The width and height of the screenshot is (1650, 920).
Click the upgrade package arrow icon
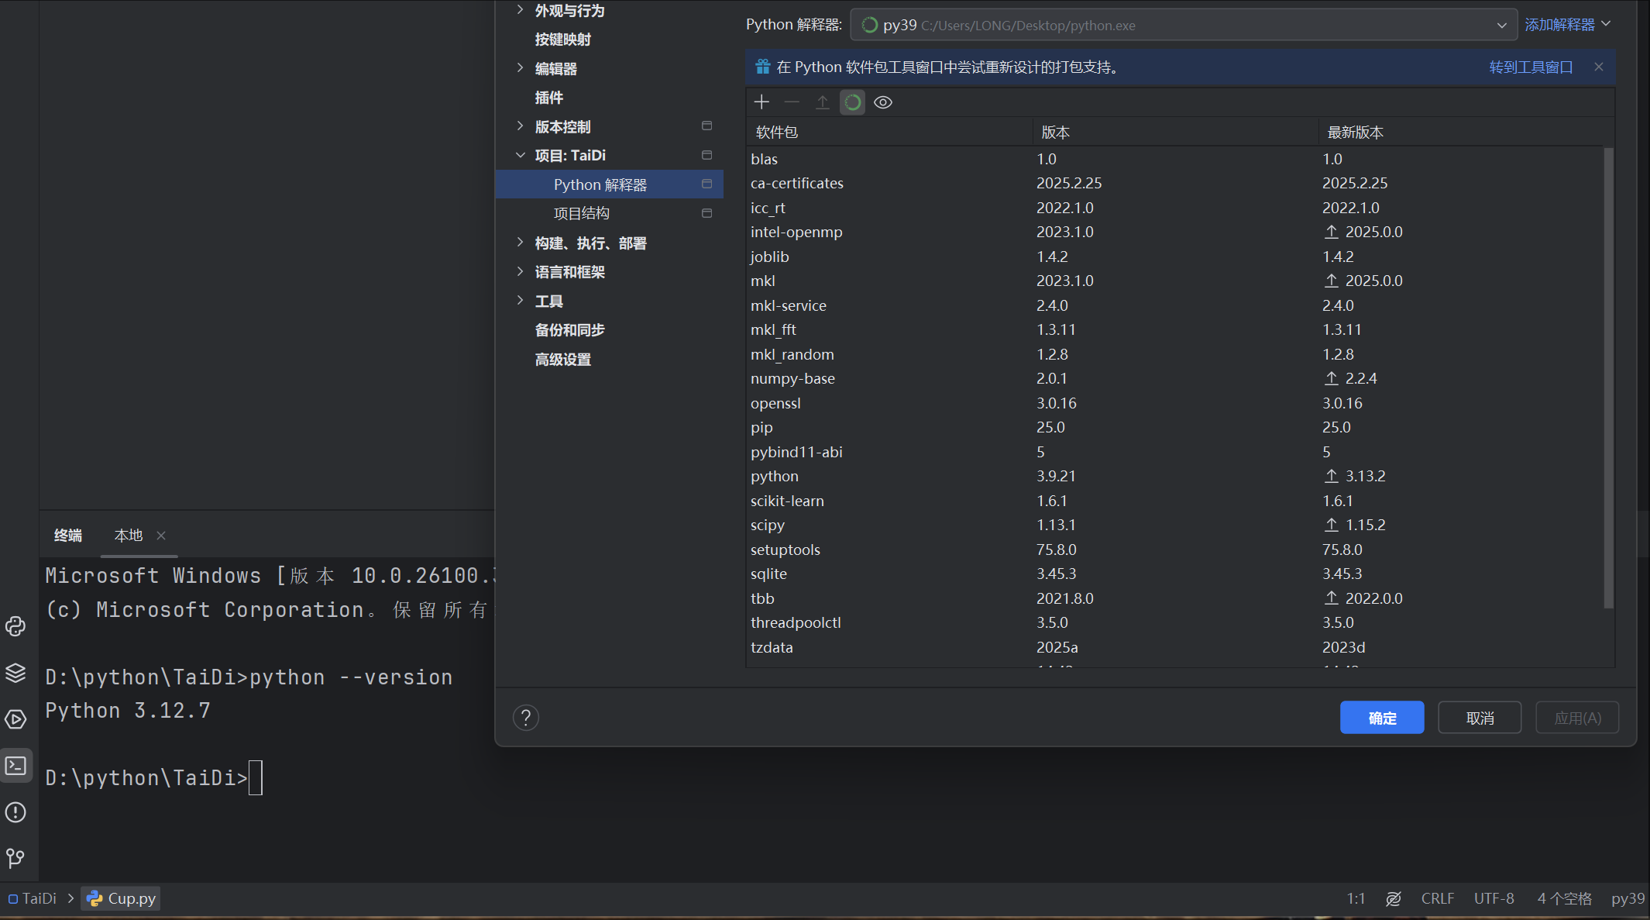click(x=822, y=102)
